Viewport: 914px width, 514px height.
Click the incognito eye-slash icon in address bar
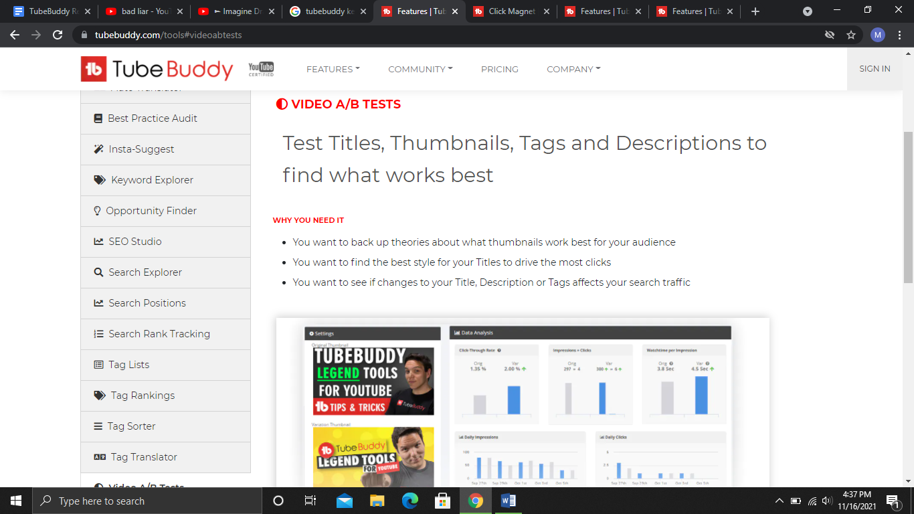pyautogui.click(x=830, y=35)
